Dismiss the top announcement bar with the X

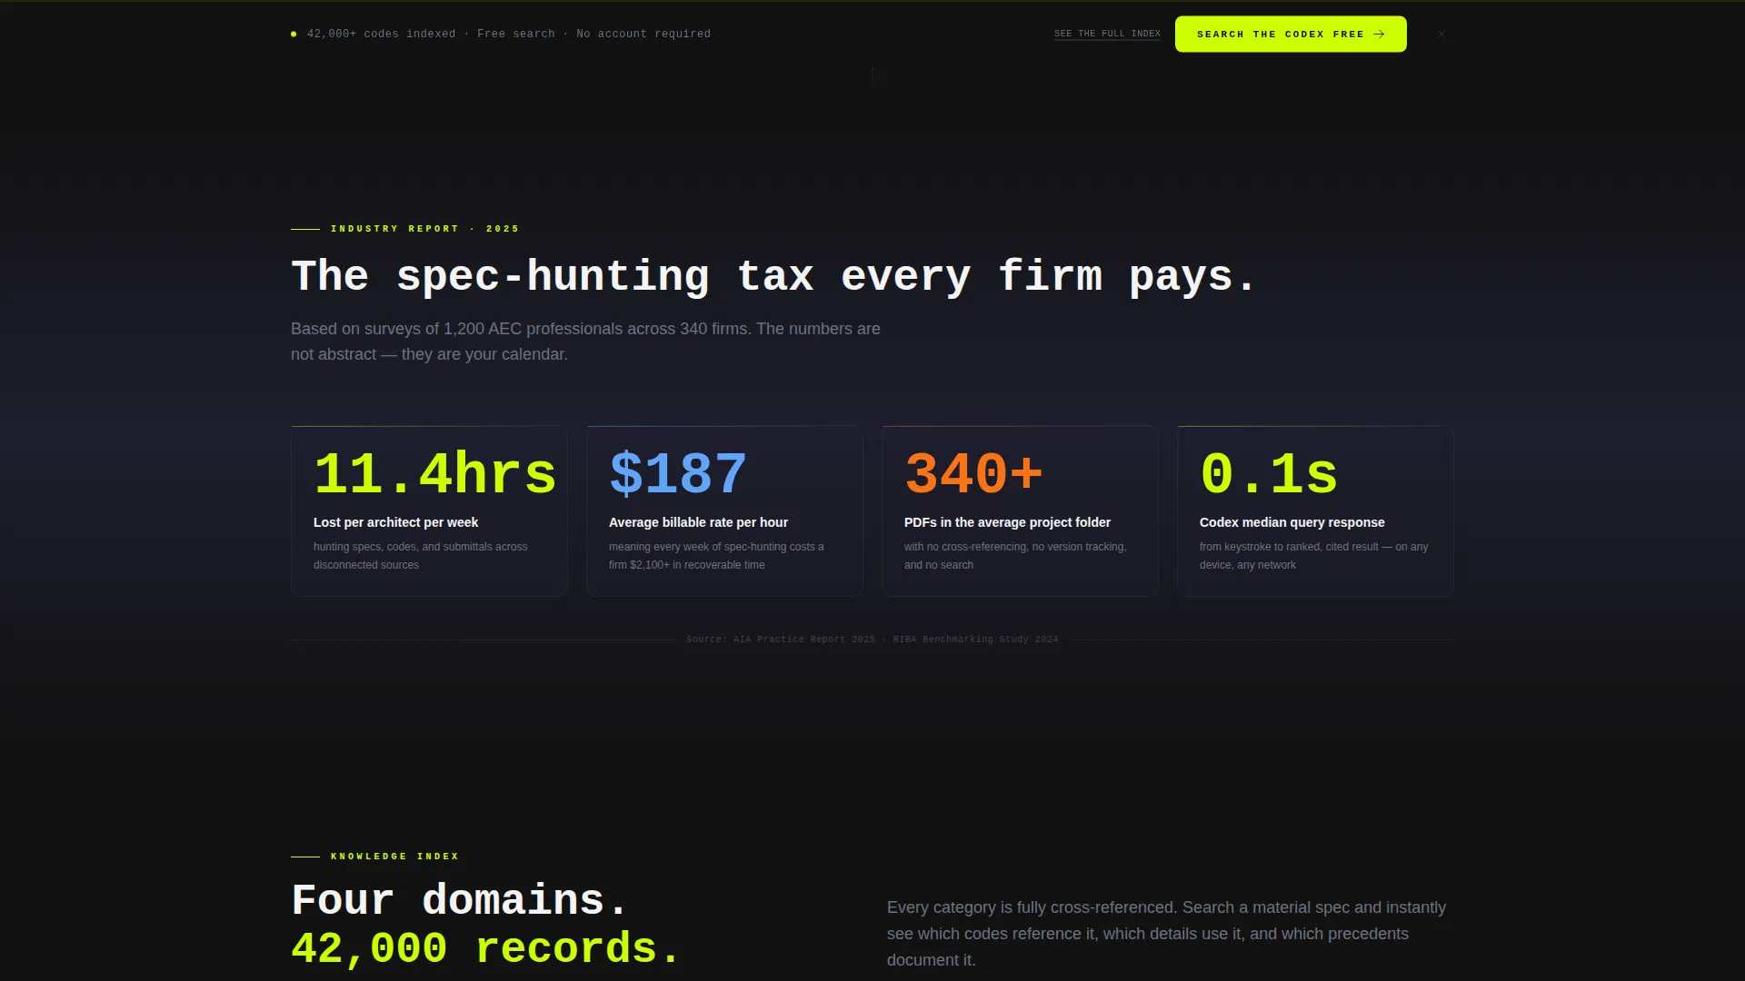[1441, 35]
